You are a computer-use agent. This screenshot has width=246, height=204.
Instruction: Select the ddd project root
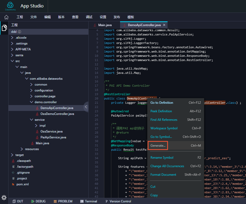(48, 32)
